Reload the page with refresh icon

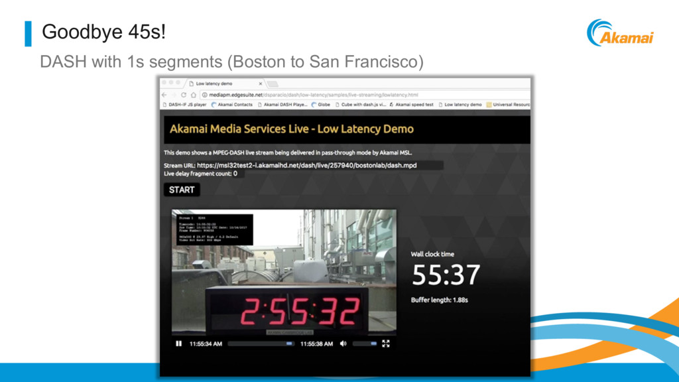184,95
